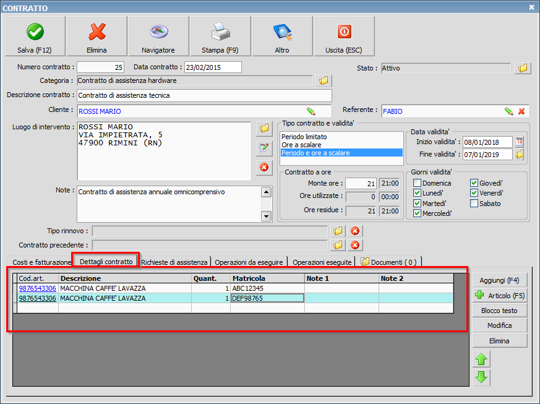Toggle Domenica checkbox
The width and height of the screenshot is (540, 404).
[x=417, y=183]
